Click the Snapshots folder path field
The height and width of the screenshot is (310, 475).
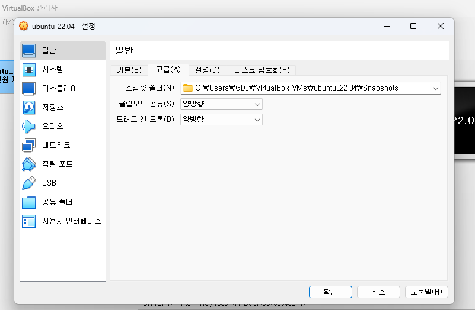pyautogui.click(x=311, y=88)
